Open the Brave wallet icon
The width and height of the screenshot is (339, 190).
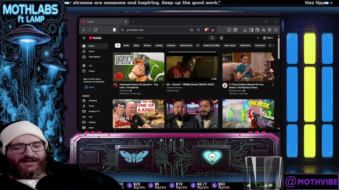(x=257, y=30)
